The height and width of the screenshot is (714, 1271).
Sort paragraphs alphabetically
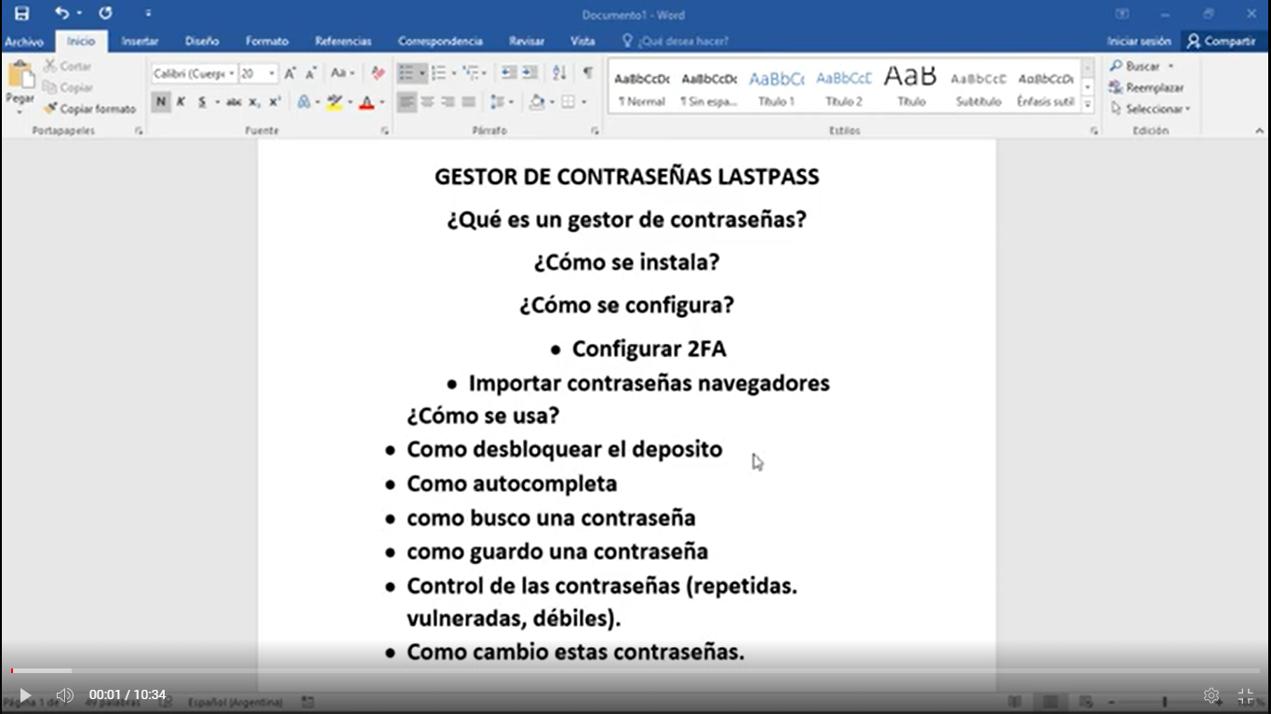559,73
